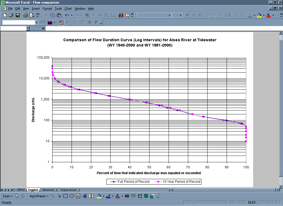Launch the Chart Wizard
283x206 pixels.
[x=121, y=15]
